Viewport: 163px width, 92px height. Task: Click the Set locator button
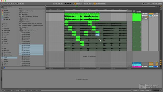[134, 10]
